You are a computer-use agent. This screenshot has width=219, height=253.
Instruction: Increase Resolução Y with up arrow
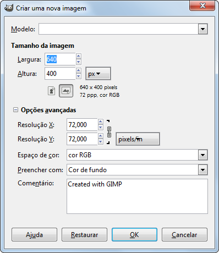pos(101,136)
